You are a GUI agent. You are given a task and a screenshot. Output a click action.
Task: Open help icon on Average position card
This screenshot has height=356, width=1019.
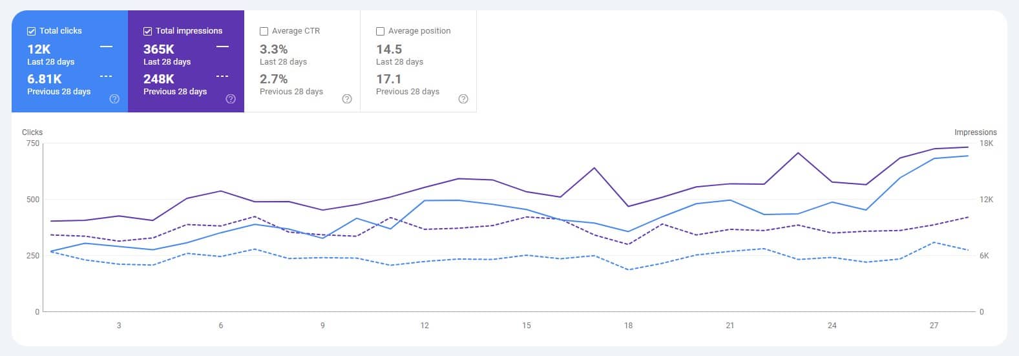[x=463, y=99]
